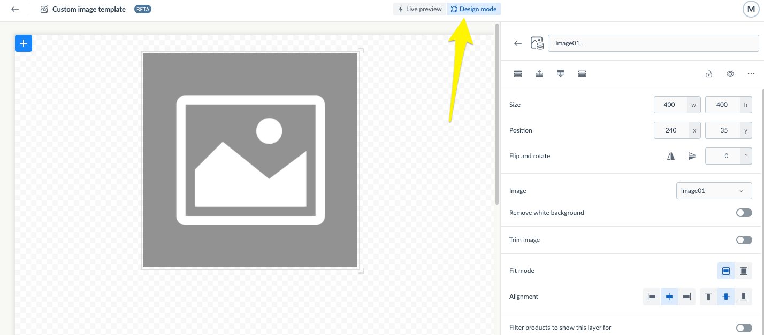Align image to the left

coord(652,297)
